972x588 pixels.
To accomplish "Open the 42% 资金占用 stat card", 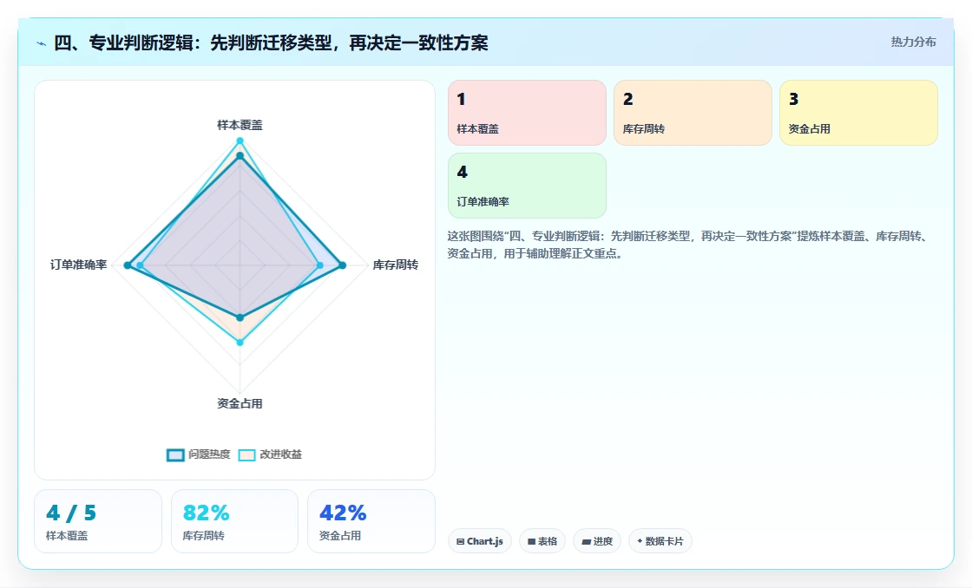I will [x=371, y=521].
